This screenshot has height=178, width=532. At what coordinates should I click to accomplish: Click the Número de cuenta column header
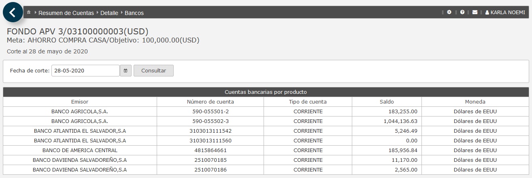210,102
